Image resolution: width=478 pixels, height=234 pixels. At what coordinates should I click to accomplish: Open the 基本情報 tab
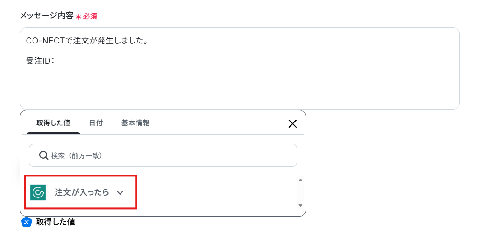[135, 123]
